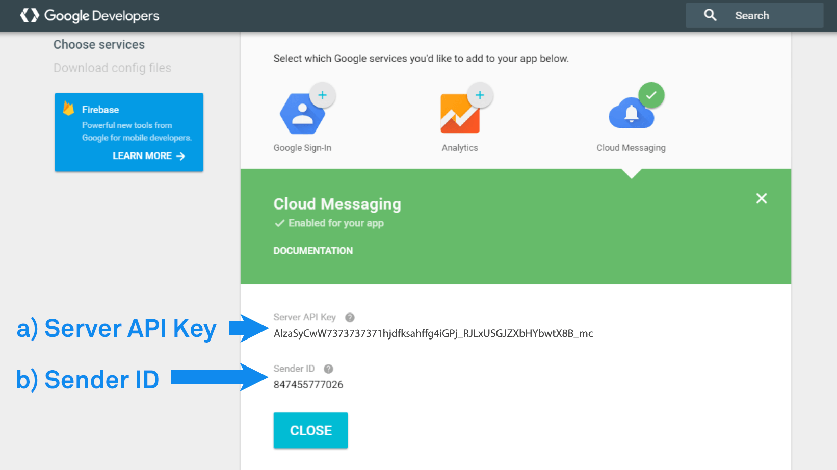Image resolution: width=837 pixels, height=470 pixels.
Task: Click the Google Developers logo
Action: pyautogui.click(x=90, y=16)
